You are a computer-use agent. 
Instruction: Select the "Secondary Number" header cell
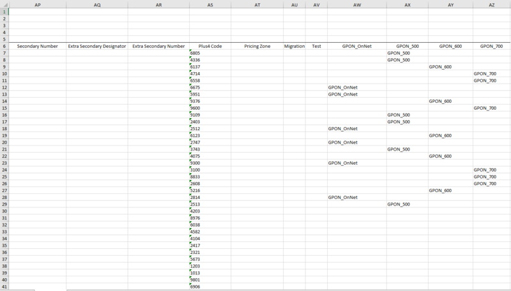coord(37,46)
